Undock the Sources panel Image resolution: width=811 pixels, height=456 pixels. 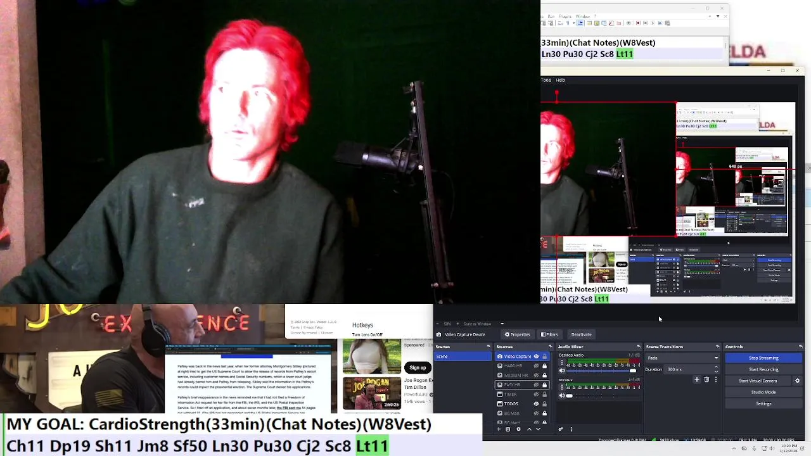click(x=551, y=346)
